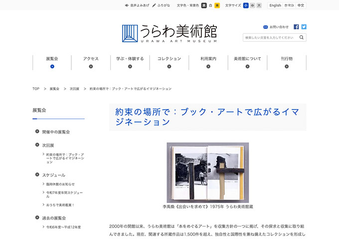
Task: Click the arrow bullet beside 次回展
Action: [37, 145]
